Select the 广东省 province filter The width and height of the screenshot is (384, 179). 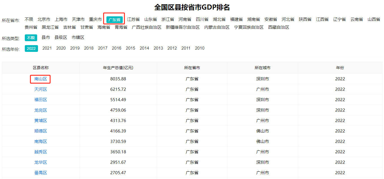coord(114,20)
